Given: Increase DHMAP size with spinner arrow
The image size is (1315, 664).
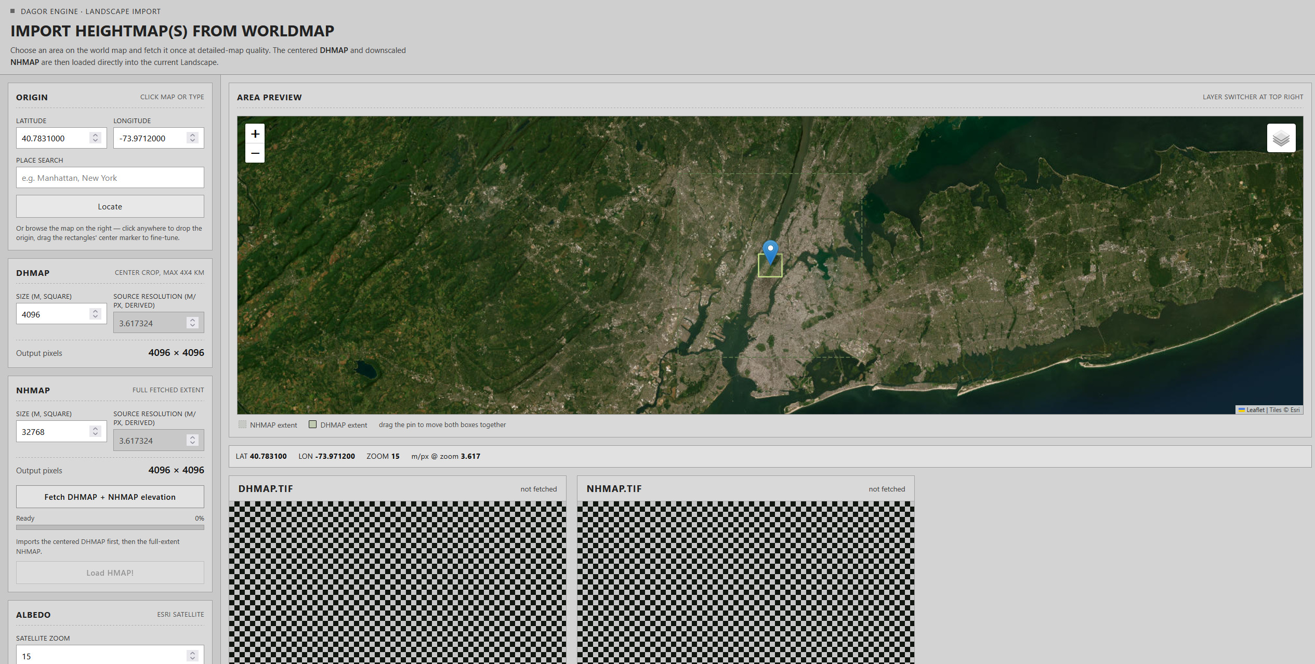Looking at the screenshot, I should [x=95, y=311].
